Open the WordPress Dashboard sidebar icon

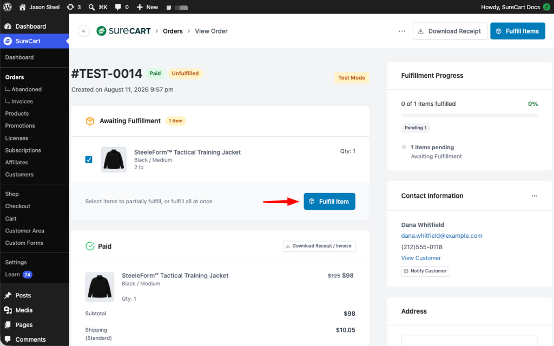pos(8,26)
